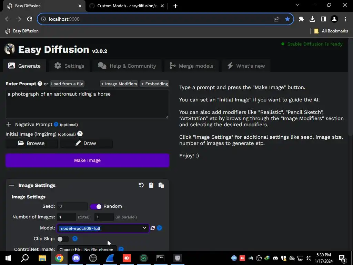Reload the model list with refresh icon
Screen dimensions: 353x265
tap(153, 228)
